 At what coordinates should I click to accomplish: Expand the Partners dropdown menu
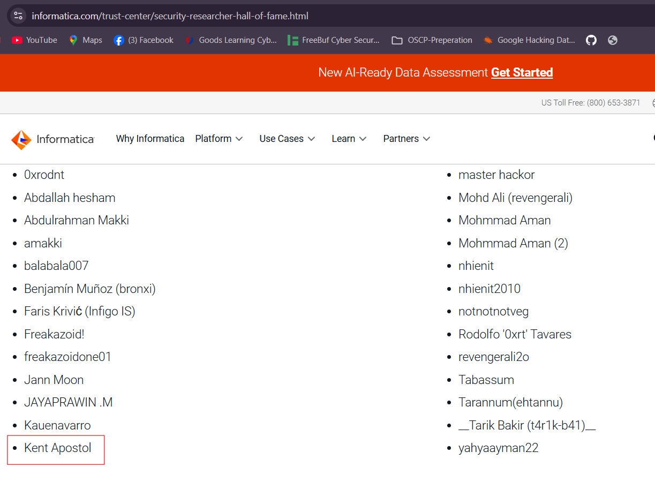click(x=406, y=139)
